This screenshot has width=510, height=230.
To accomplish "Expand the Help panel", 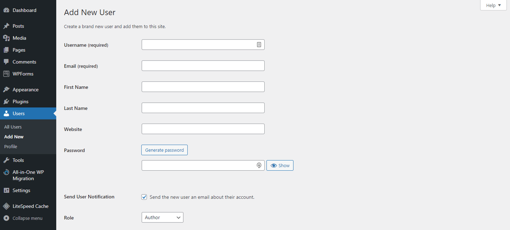I will 493,5.
